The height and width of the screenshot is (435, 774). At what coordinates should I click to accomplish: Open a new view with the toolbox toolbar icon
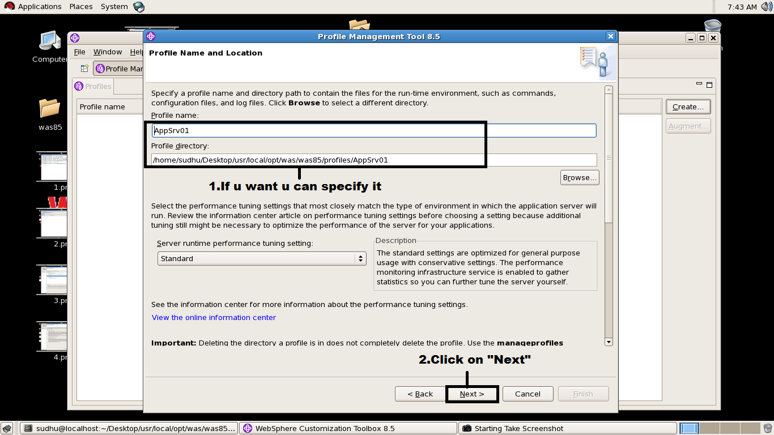pos(83,69)
